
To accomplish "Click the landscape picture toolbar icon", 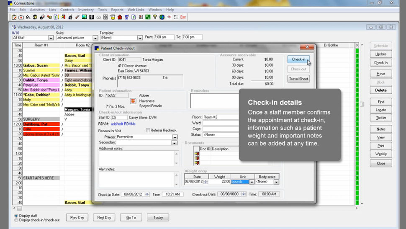I will [85, 17].
